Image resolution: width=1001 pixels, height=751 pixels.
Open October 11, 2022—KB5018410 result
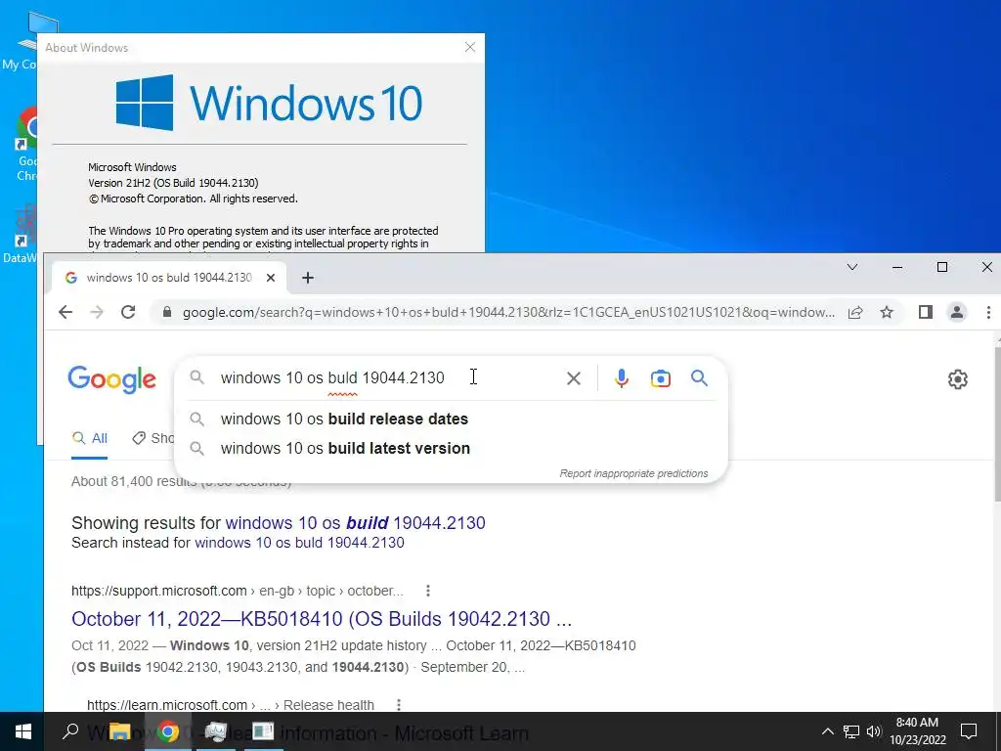(x=321, y=619)
